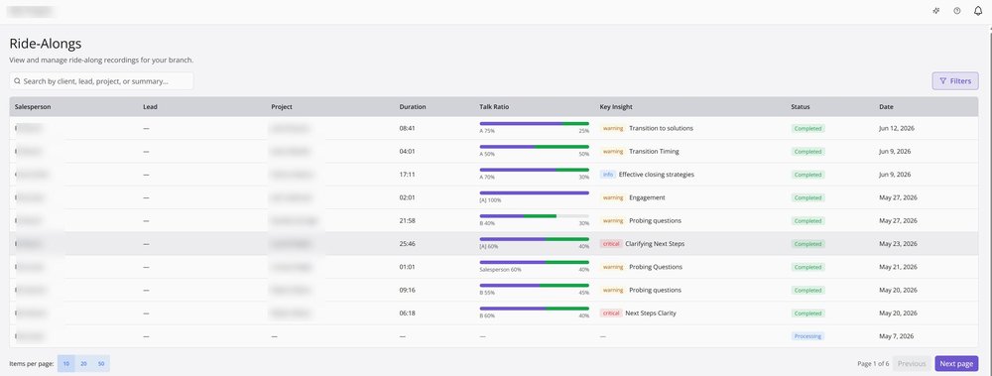Image resolution: width=992 pixels, height=376 pixels.
Task: Click Completed status on Jun 12, 2026 row
Action: [807, 129]
